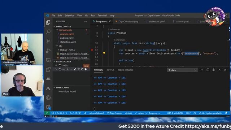The height and width of the screenshot is (130, 231).
Task: Select the TERMINAL panel tab
Action: point(99,70)
